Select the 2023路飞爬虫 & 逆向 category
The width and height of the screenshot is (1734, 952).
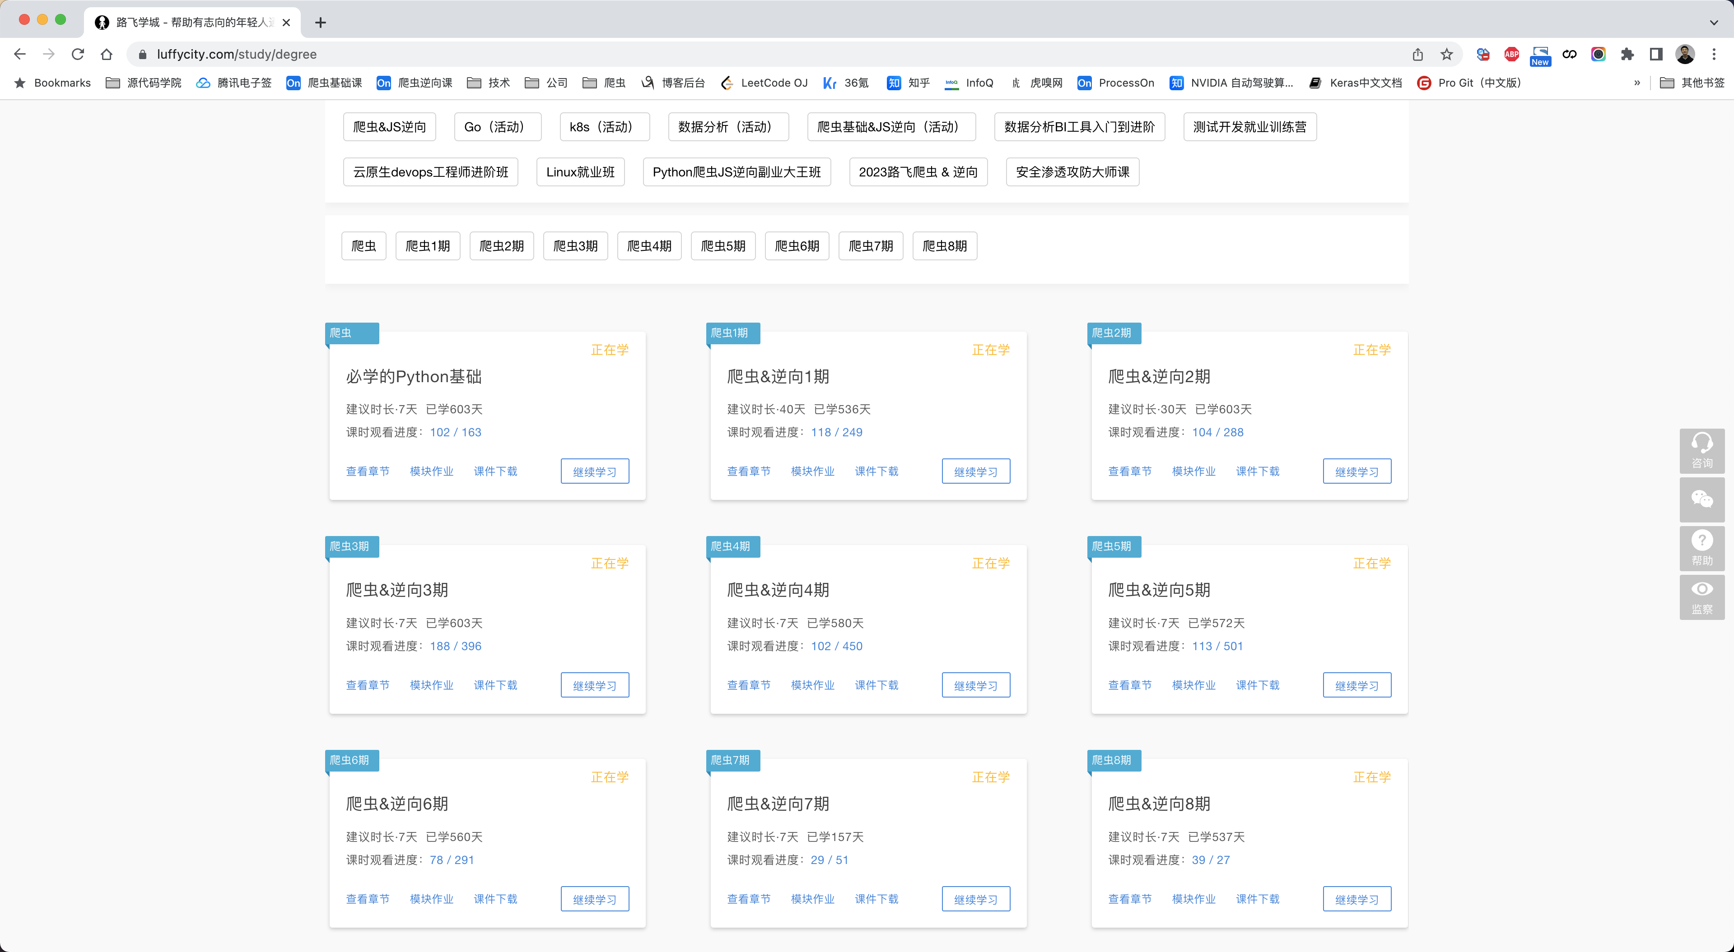[x=918, y=171]
